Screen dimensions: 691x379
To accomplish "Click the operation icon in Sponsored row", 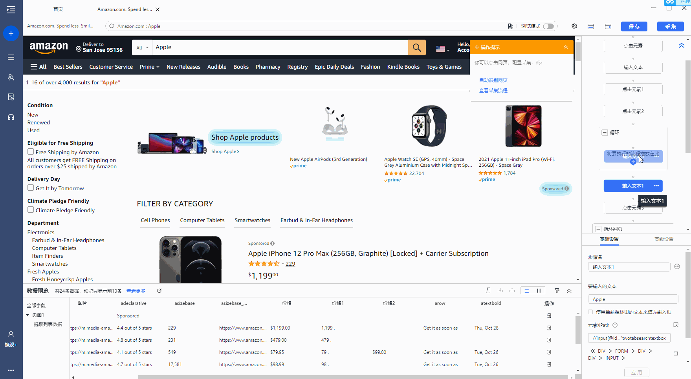I will click(x=549, y=316).
